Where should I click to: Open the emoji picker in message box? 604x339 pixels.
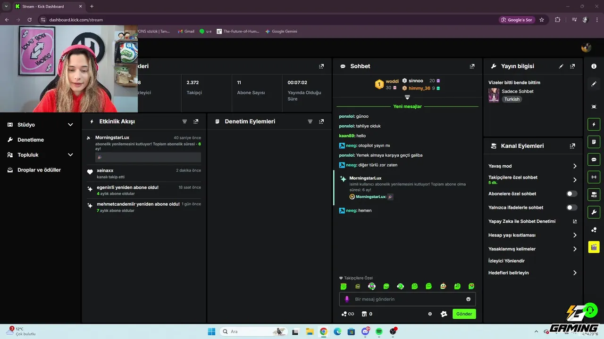(468, 299)
